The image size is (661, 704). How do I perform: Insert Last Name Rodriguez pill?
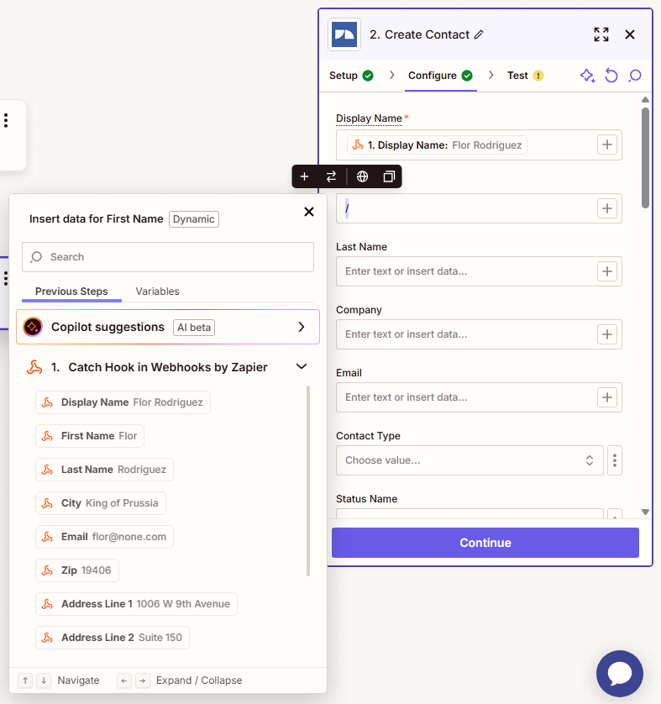(x=104, y=470)
